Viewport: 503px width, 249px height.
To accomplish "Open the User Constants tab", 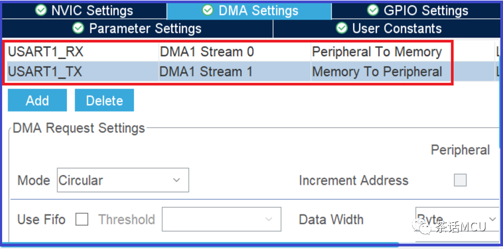I will click(x=388, y=28).
